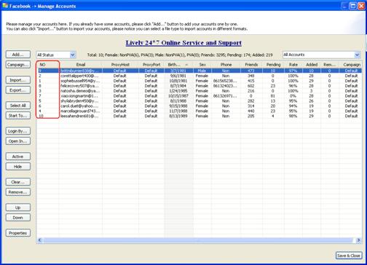Click the Login By... button

pyautogui.click(x=18, y=131)
